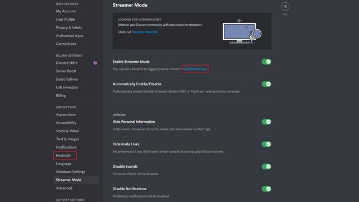Open Server Boost section

66,71
